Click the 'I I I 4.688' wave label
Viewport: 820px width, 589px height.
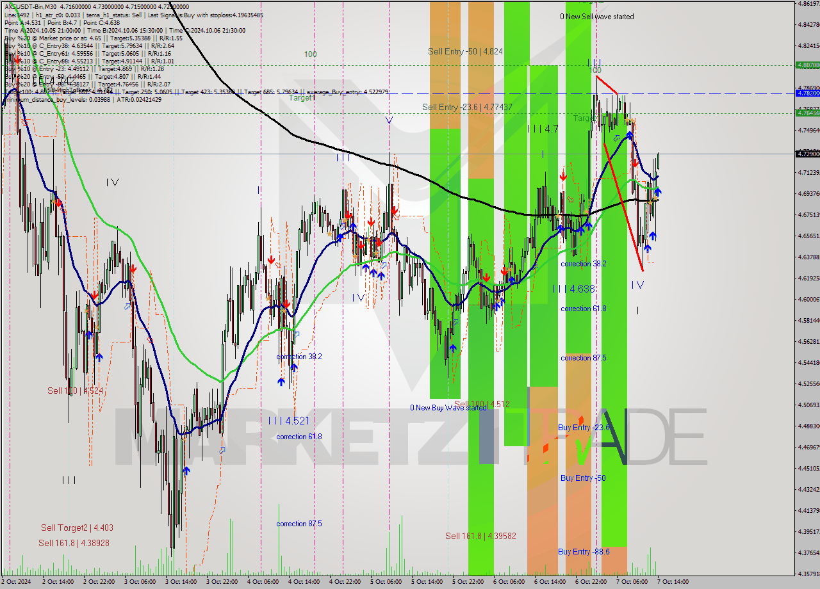pos(573,289)
